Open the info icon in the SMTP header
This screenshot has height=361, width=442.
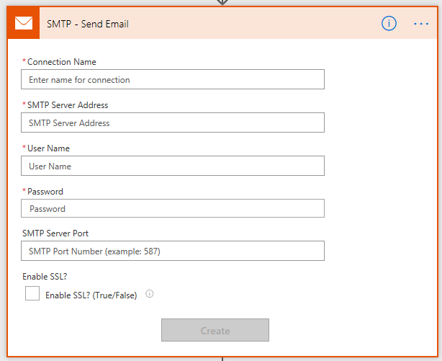389,24
